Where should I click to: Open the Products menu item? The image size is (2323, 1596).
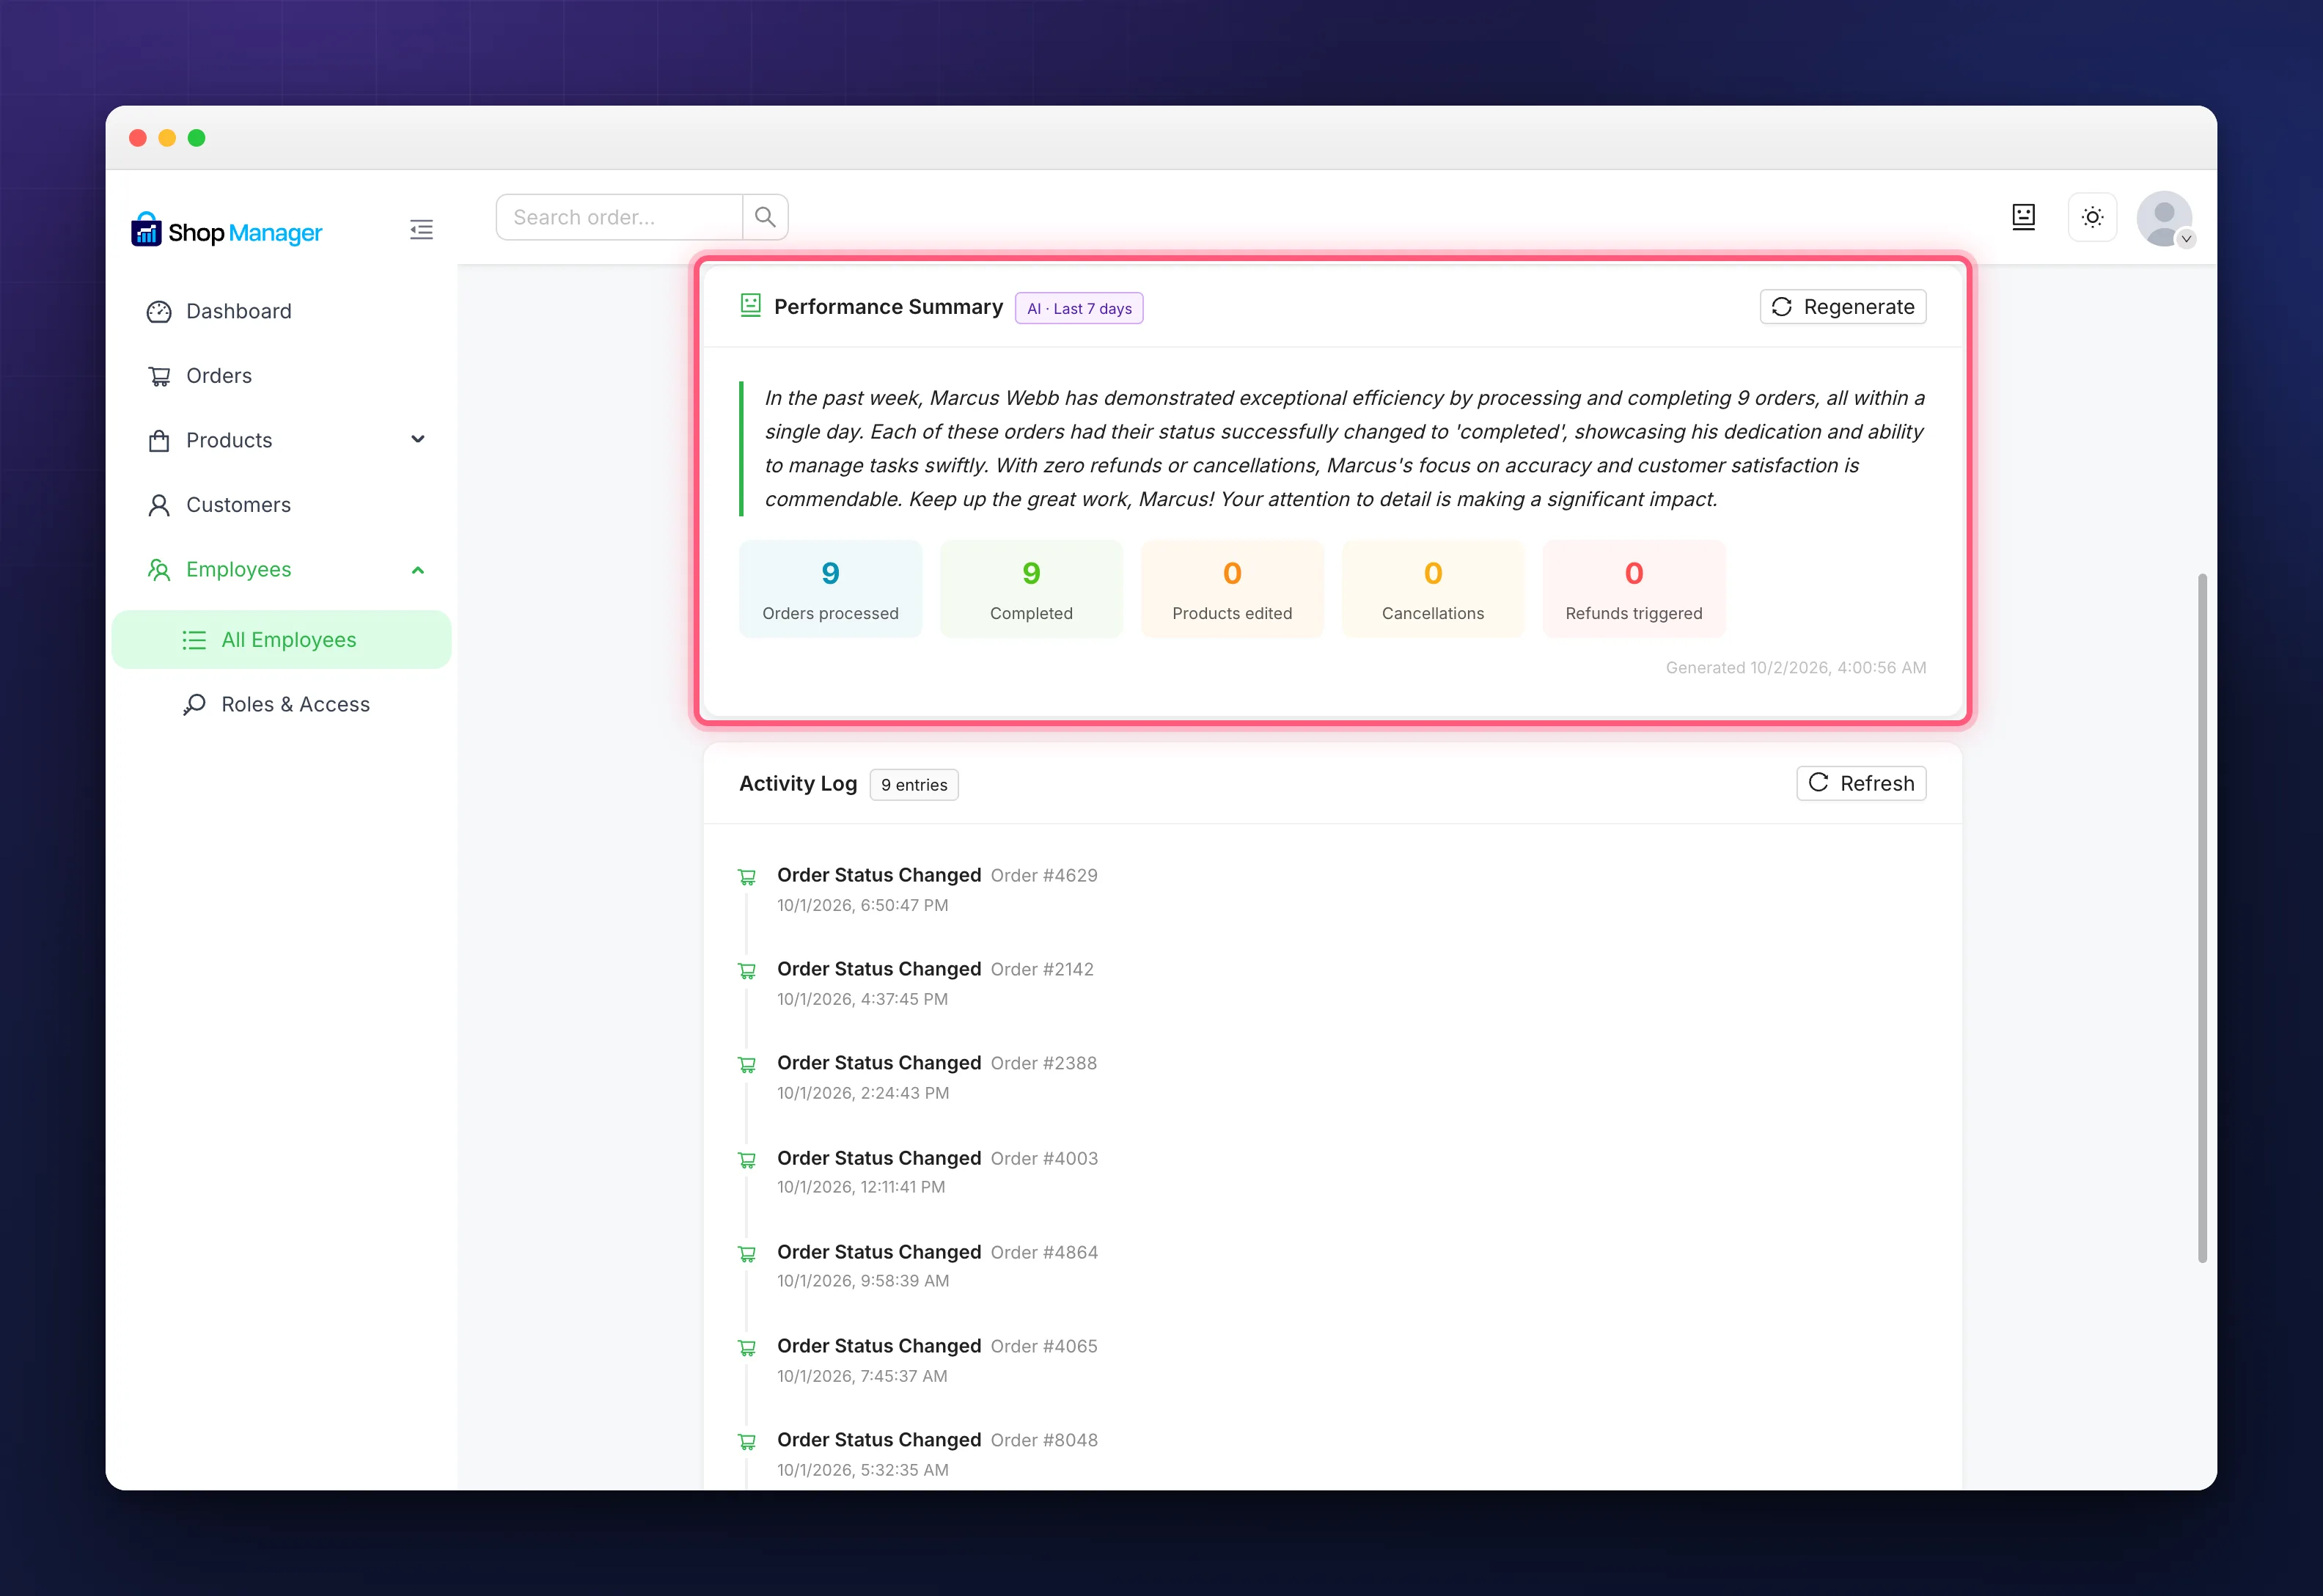[x=282, y=440]
